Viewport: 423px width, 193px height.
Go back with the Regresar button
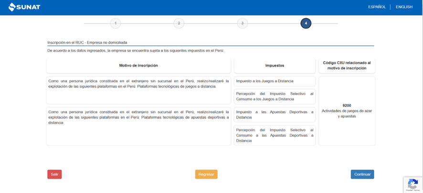[206, 174]
